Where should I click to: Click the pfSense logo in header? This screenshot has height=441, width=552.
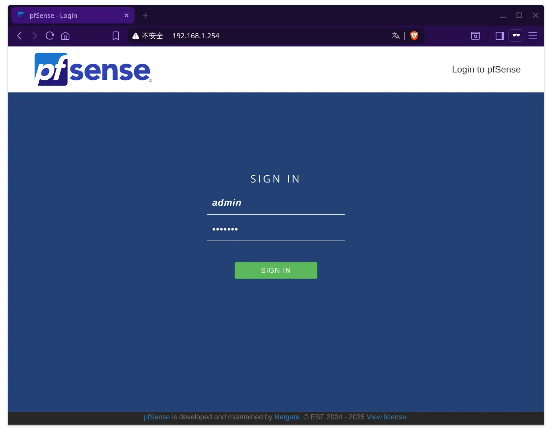click(x=93, y=69)
